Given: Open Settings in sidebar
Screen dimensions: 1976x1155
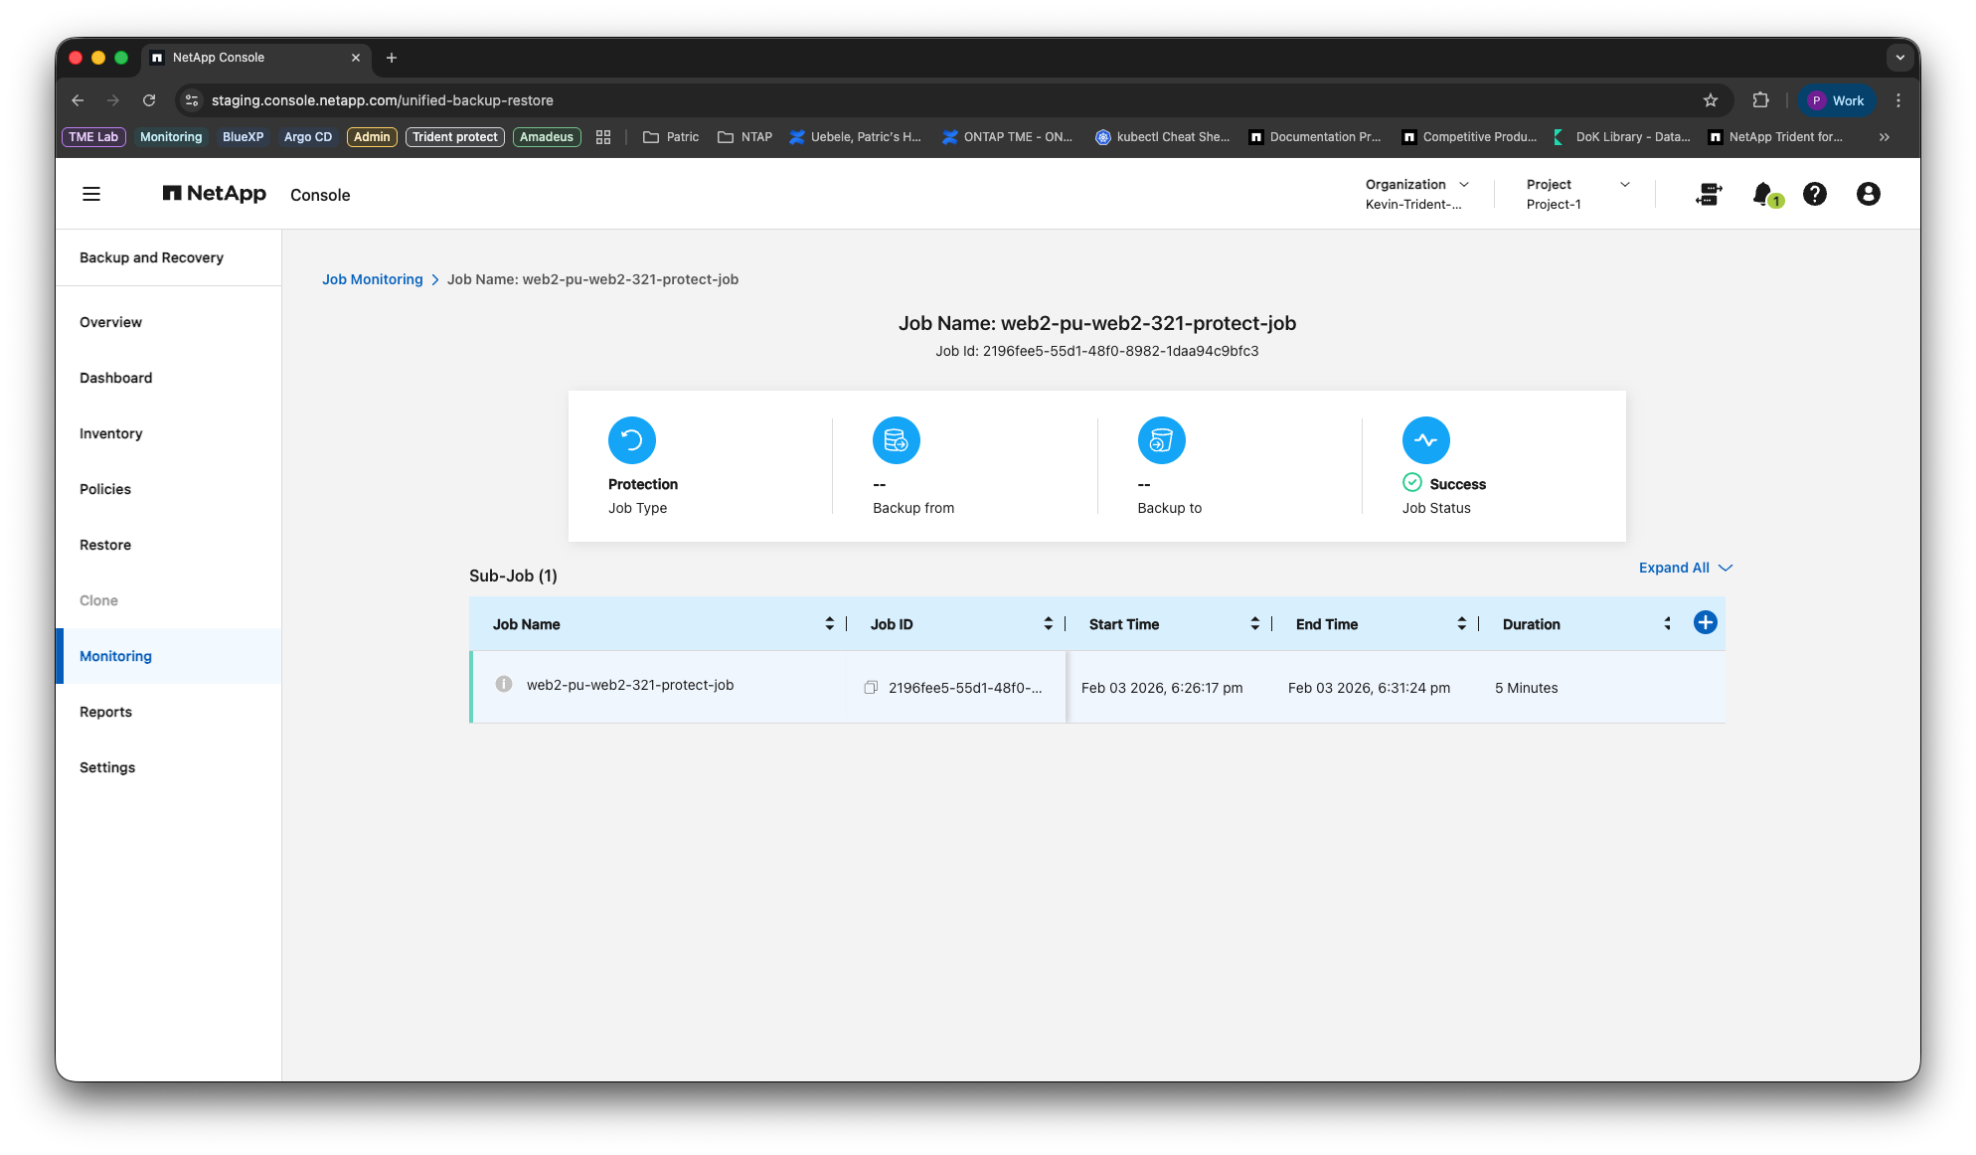Looking at the screenshot, I should tap(107, 767).
